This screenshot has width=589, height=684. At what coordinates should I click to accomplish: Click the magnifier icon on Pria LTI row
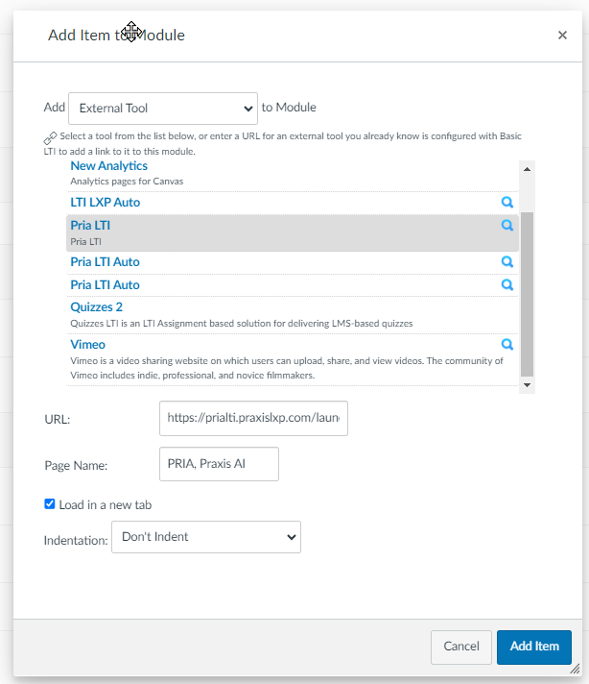tap(507, 225)
